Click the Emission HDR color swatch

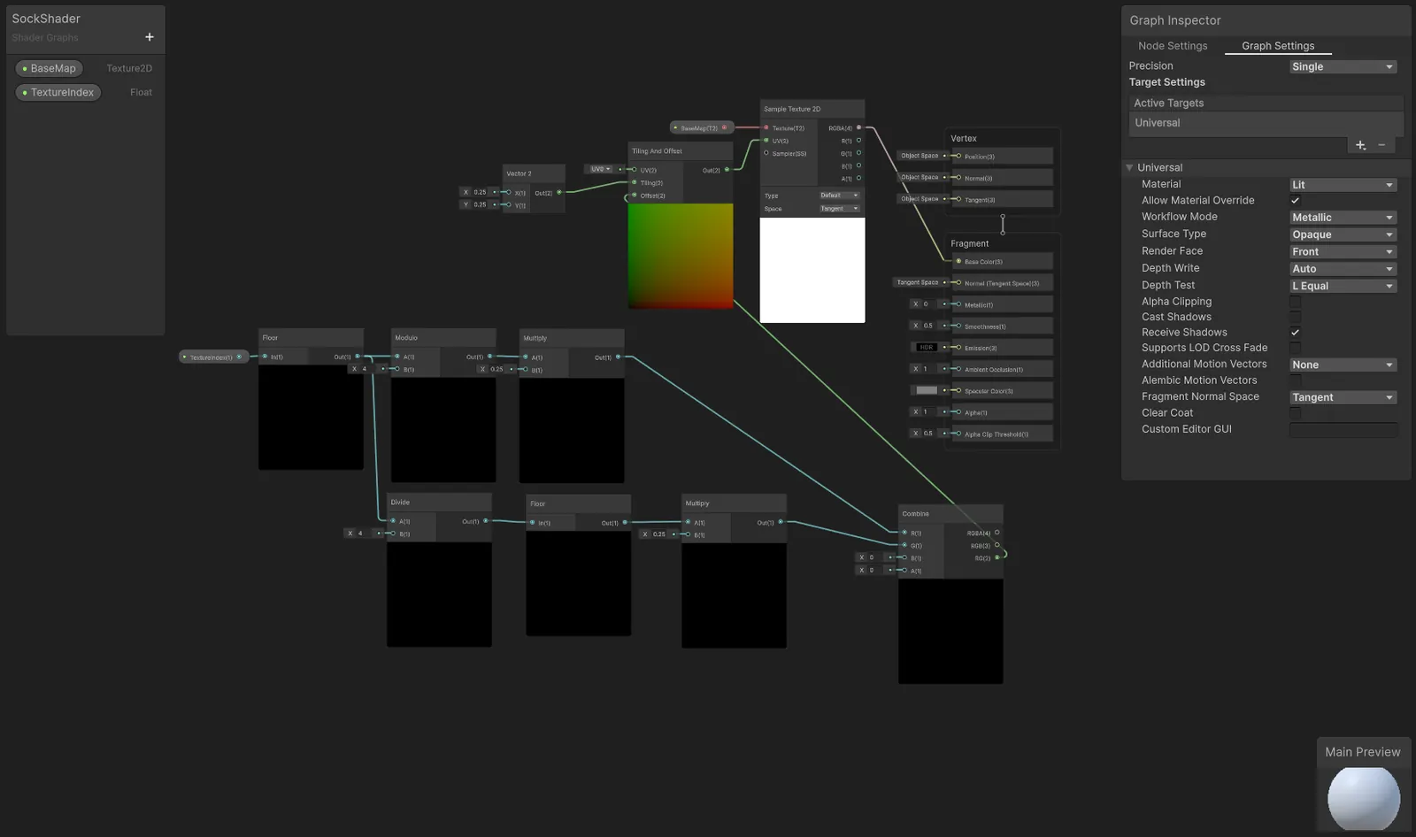(x=927, y=347)
